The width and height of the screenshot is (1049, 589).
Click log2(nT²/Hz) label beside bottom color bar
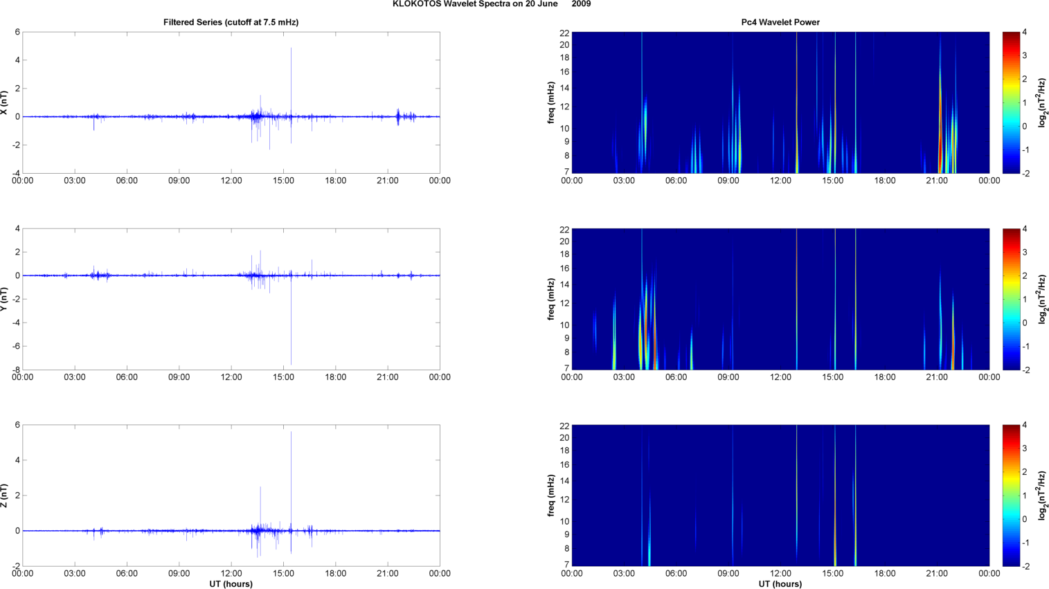(x=1041, y=496)
